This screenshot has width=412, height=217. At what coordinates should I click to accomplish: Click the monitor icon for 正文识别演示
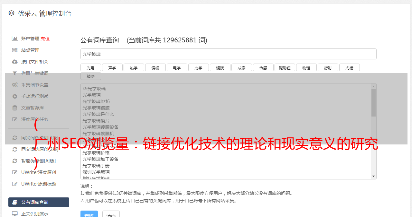[15, 214]
